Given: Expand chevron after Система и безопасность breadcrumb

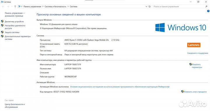Looking at the screenshot, I should point(68,6).
